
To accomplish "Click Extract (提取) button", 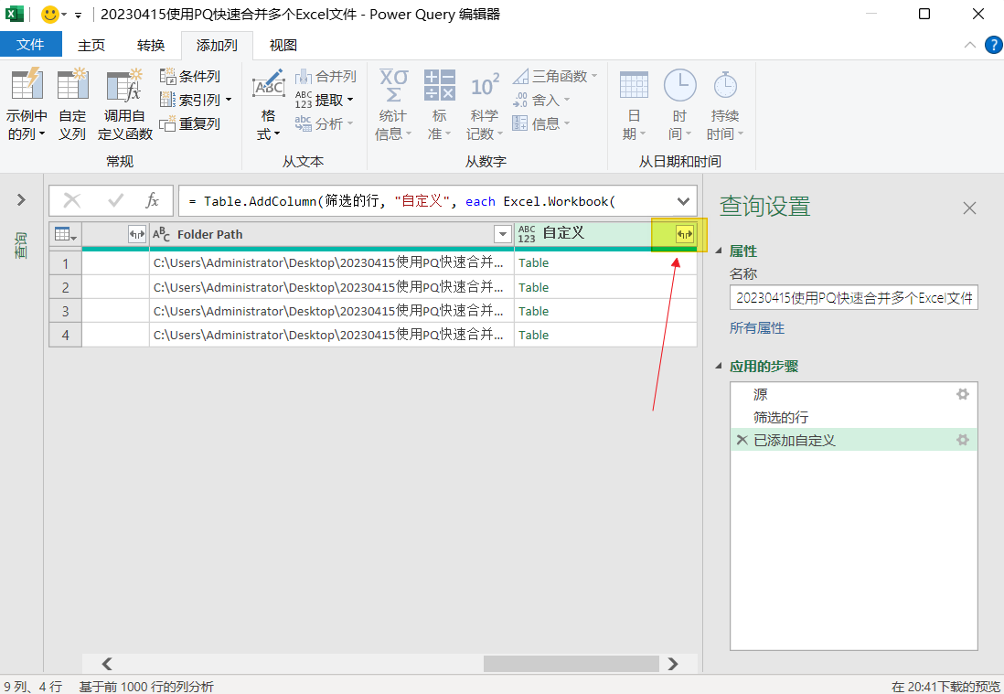I will pos(324,100).
